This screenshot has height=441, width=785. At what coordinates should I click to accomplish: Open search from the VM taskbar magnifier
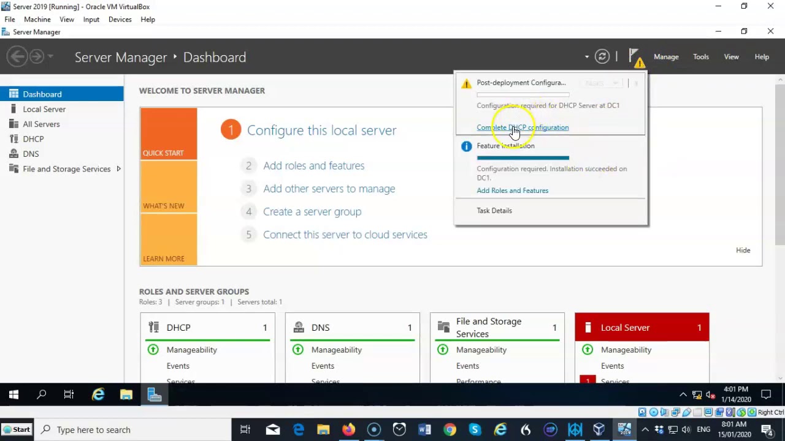click(x=42, y=395)
